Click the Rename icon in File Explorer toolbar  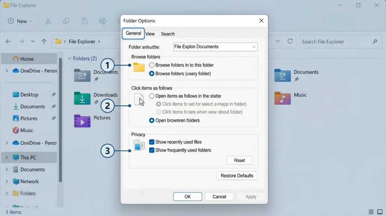(x=103, y=21)
